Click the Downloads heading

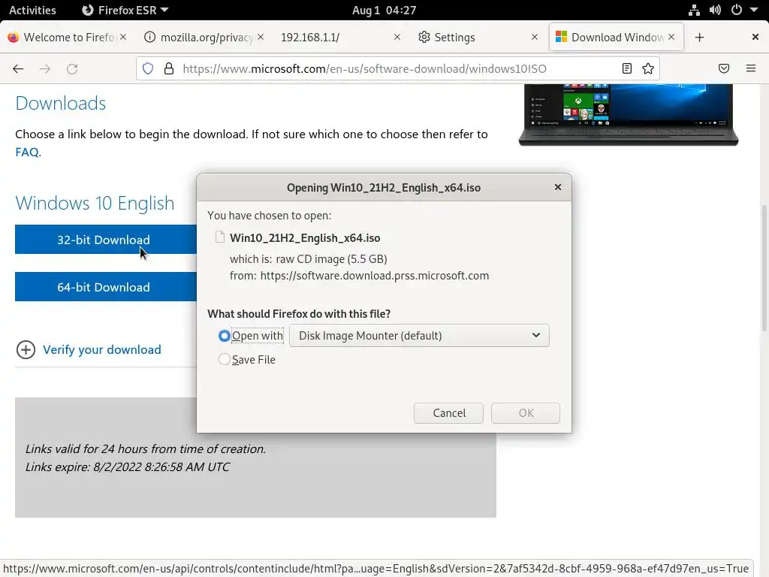60,103
